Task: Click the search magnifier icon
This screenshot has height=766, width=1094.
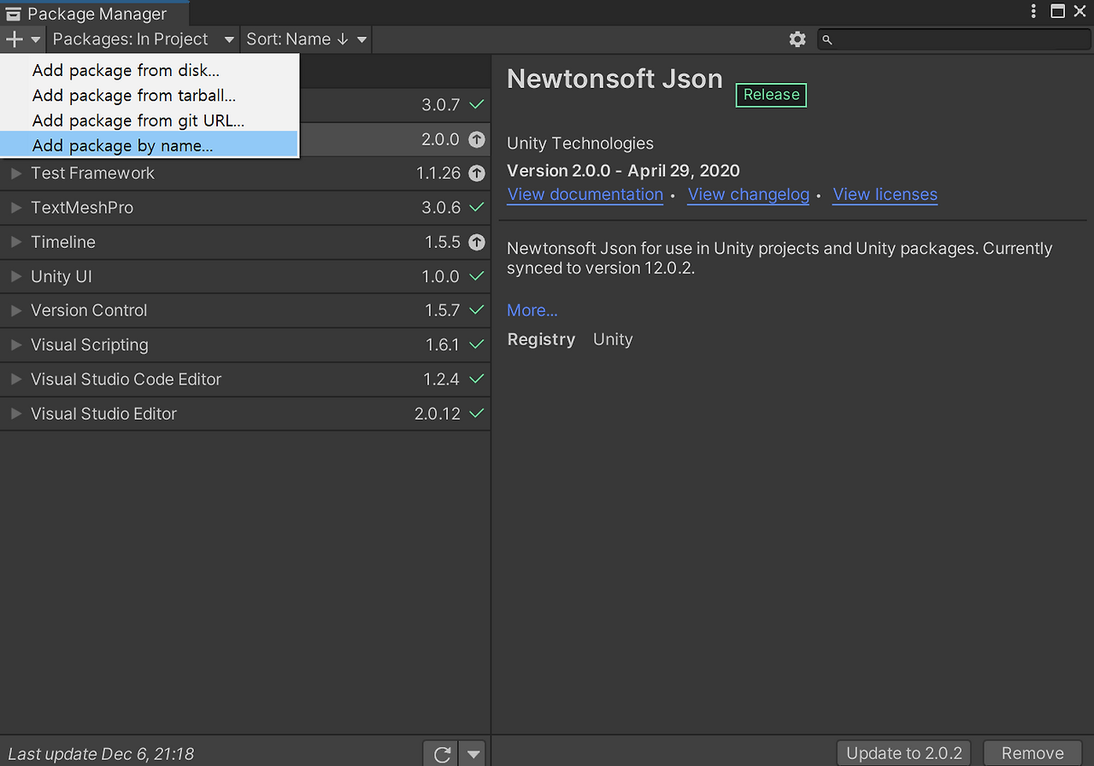Action: tap(826, 39)
